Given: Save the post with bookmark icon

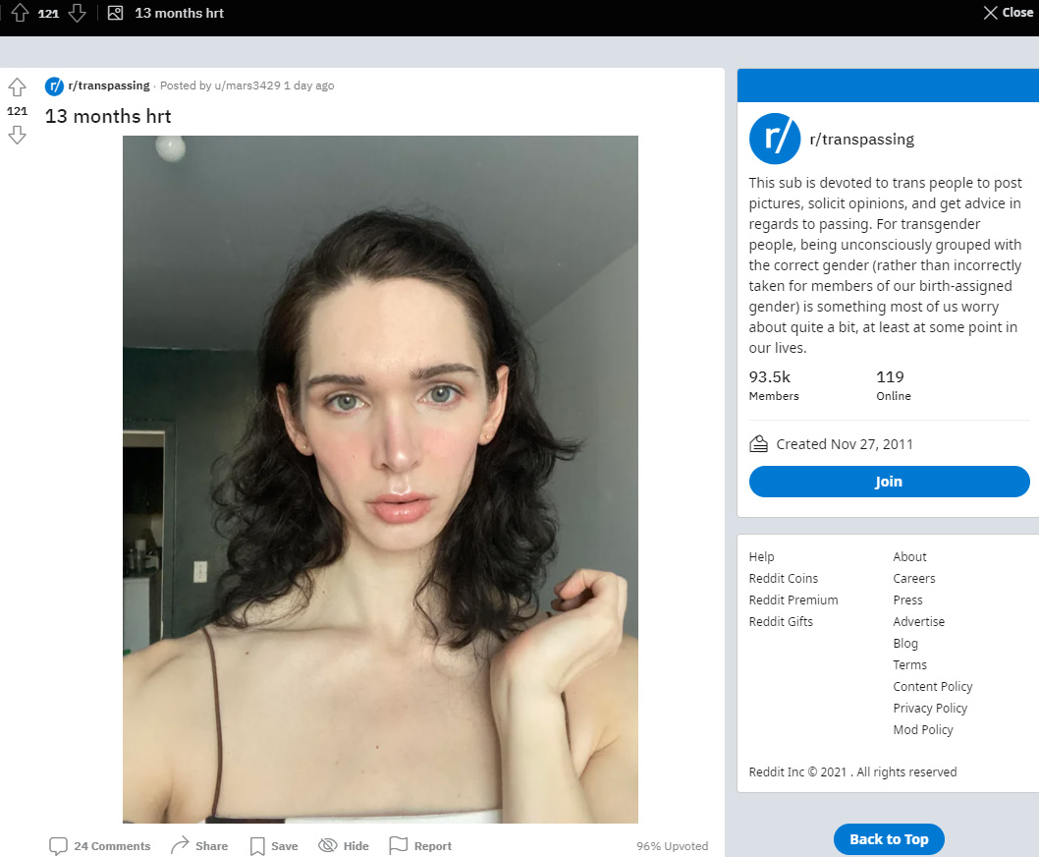Looking at the screenshot, I should click(274, 846).
